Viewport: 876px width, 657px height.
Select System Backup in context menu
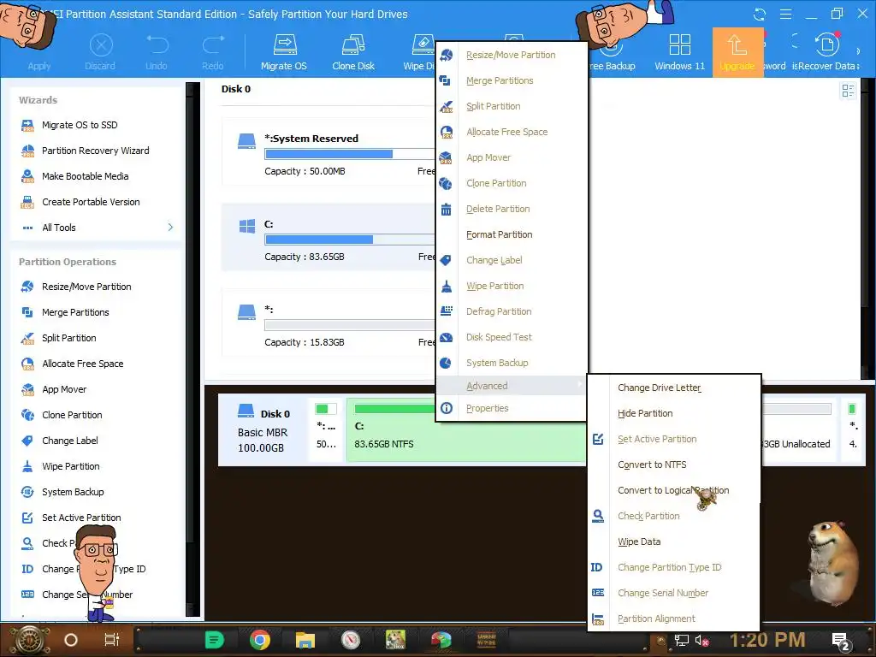pyautogui.click(x=512, y=363)
